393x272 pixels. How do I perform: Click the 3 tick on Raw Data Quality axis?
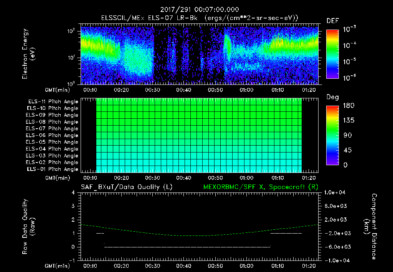pyautogui.click(x=73, y=206)
